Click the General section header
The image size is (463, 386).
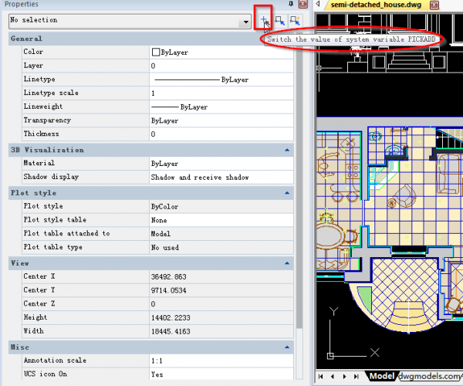pos(151,39)
